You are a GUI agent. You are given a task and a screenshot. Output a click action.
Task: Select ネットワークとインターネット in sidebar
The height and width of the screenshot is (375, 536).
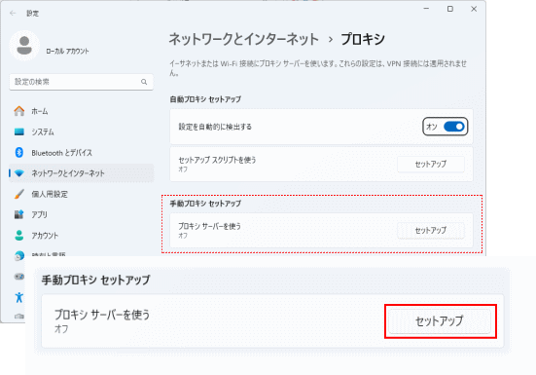(x=81, y=173)
